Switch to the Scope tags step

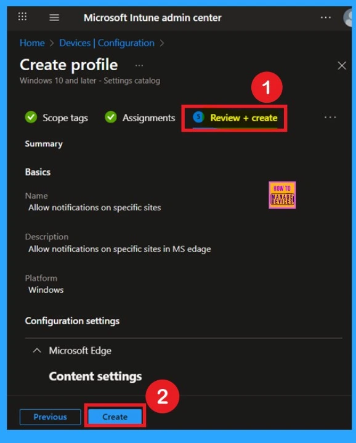[56, 118]
